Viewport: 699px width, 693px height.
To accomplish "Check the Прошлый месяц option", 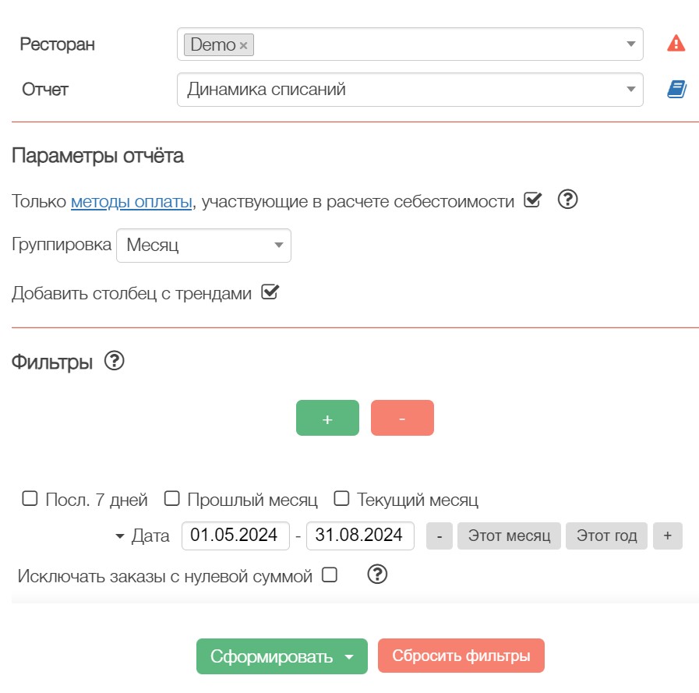I will click(172, 499).
